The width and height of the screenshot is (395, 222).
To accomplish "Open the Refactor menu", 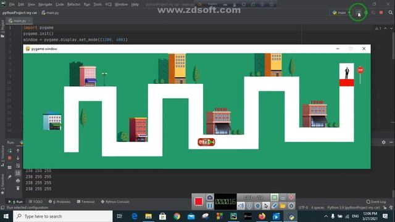I will click(x=73, y=4).
